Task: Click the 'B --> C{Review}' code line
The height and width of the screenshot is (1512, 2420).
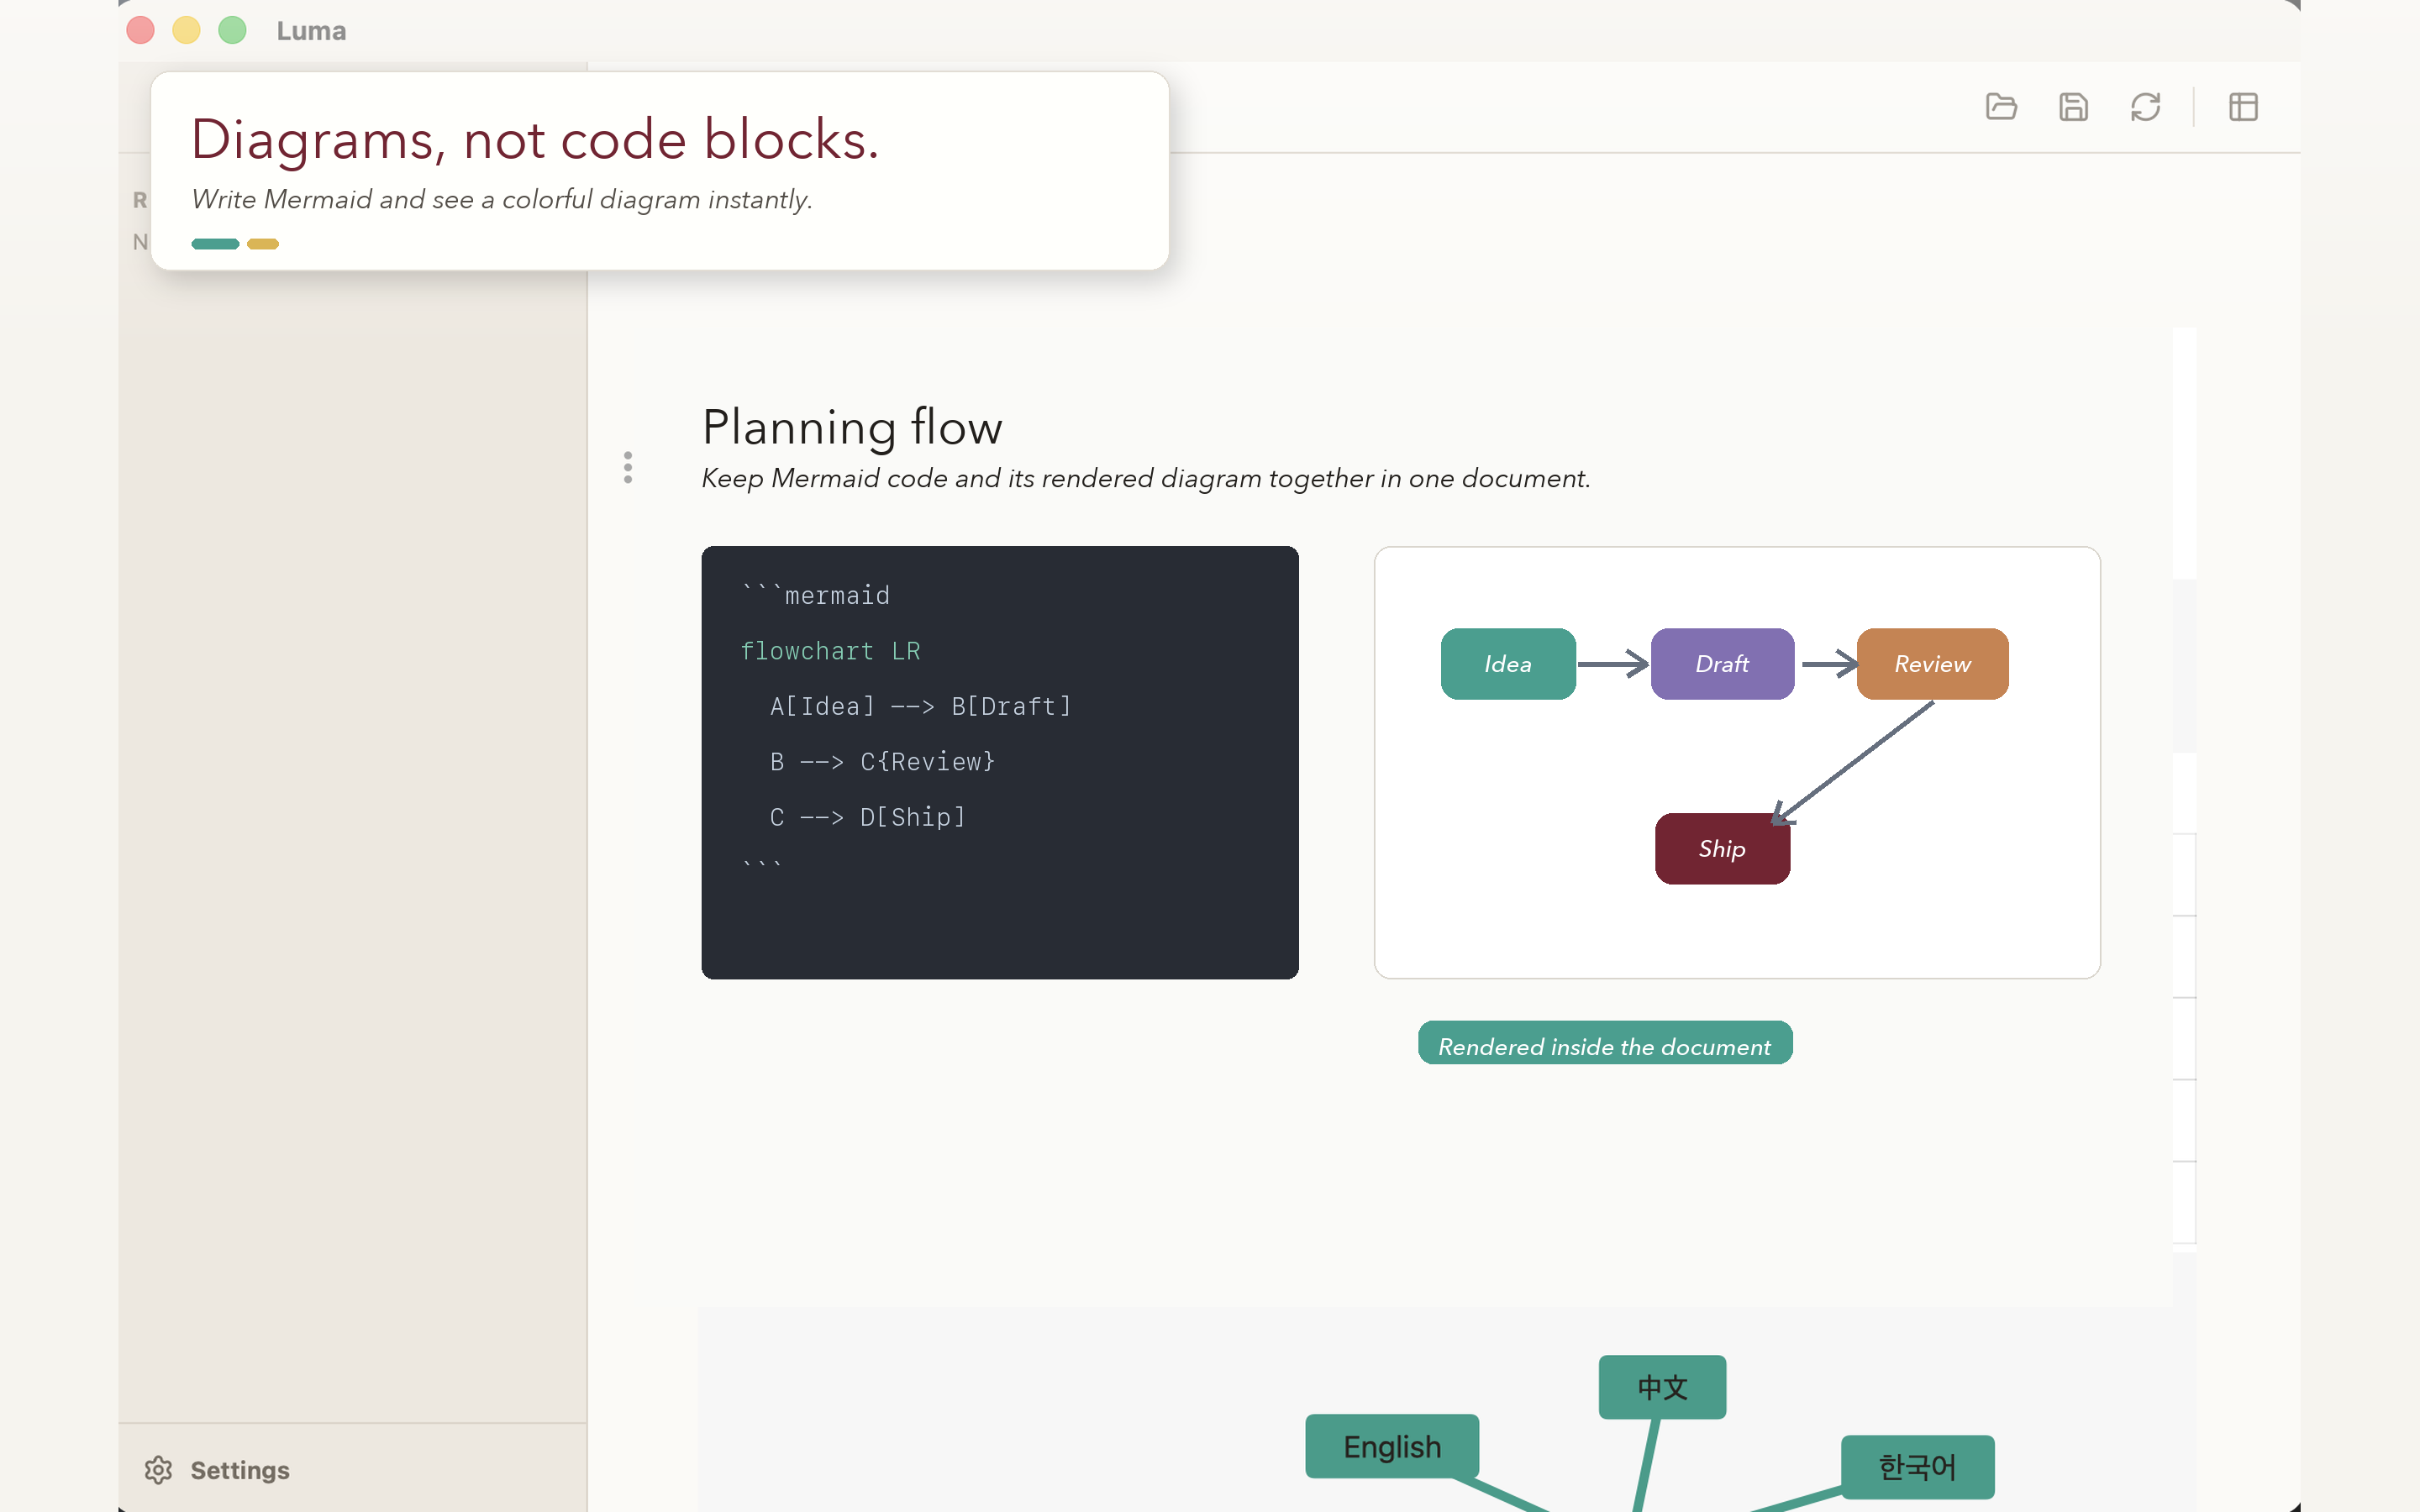Action: pyautogui.click(x=883, y=762)
